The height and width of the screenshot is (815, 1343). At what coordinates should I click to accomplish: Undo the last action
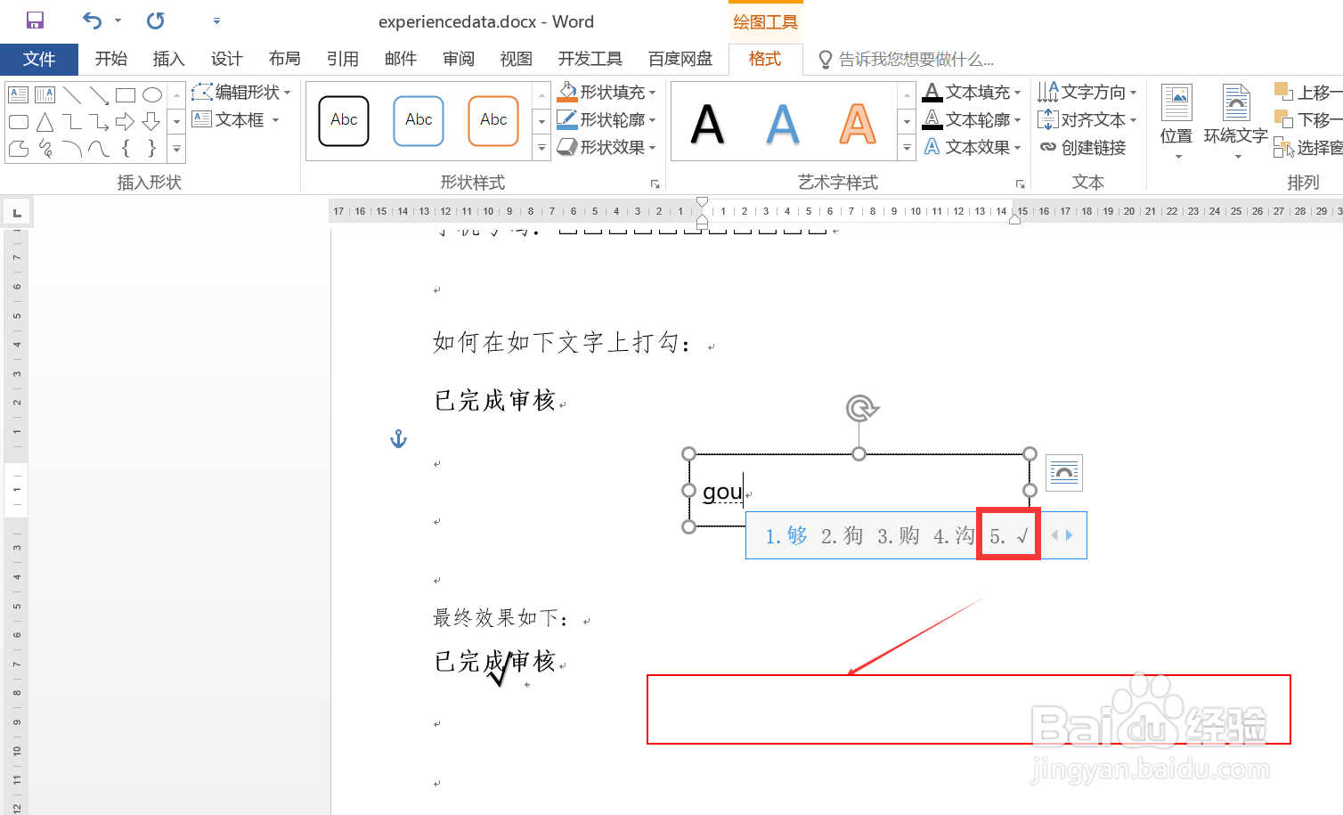[92, 20]
